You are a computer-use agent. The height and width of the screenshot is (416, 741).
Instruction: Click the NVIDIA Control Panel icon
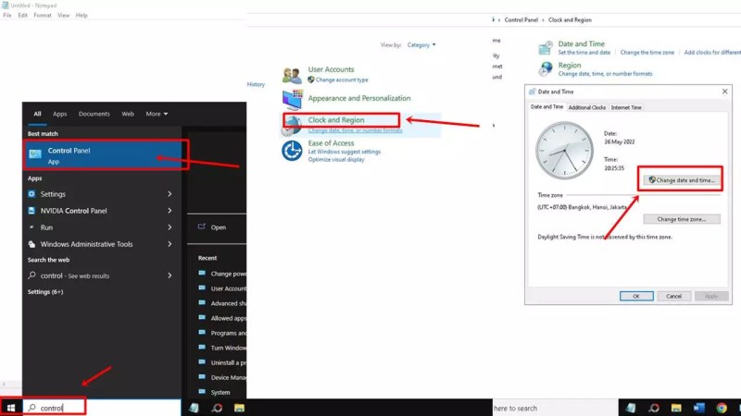coord(31,211)
